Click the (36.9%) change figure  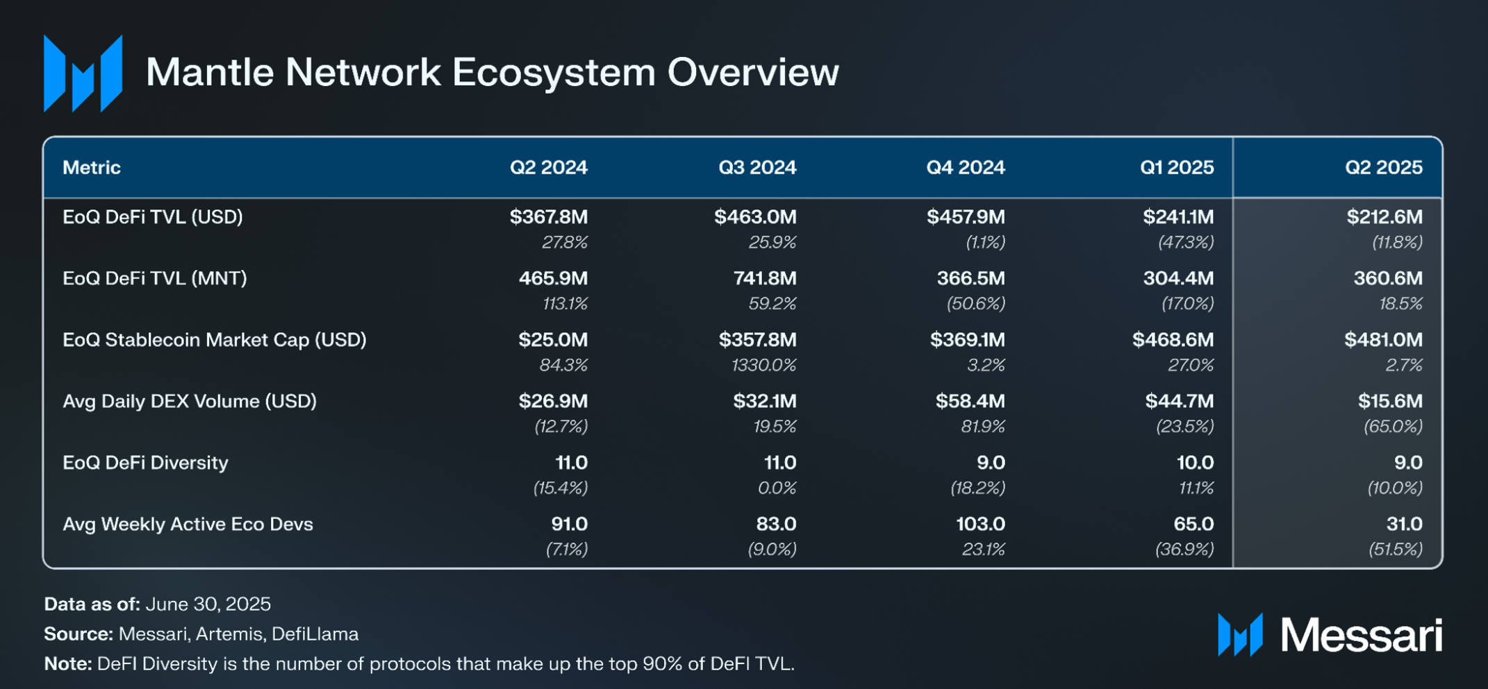coord(1184,550)
